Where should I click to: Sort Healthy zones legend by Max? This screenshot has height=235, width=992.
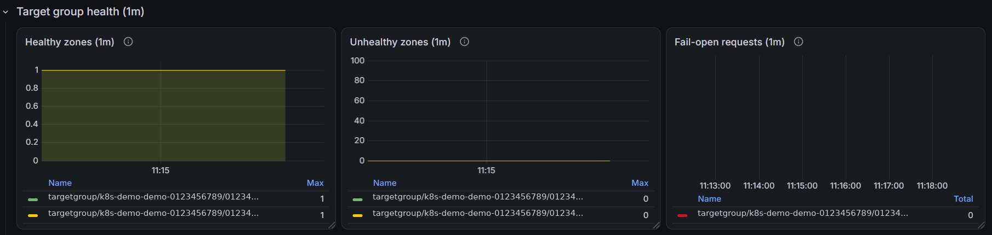coord(315,183)
